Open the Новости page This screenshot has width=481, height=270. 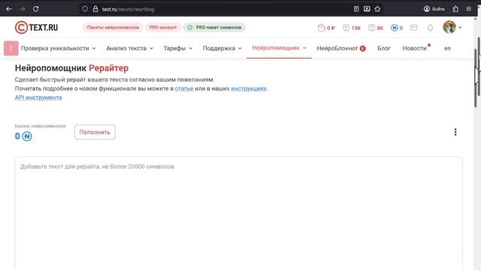(x=416, y=48)
